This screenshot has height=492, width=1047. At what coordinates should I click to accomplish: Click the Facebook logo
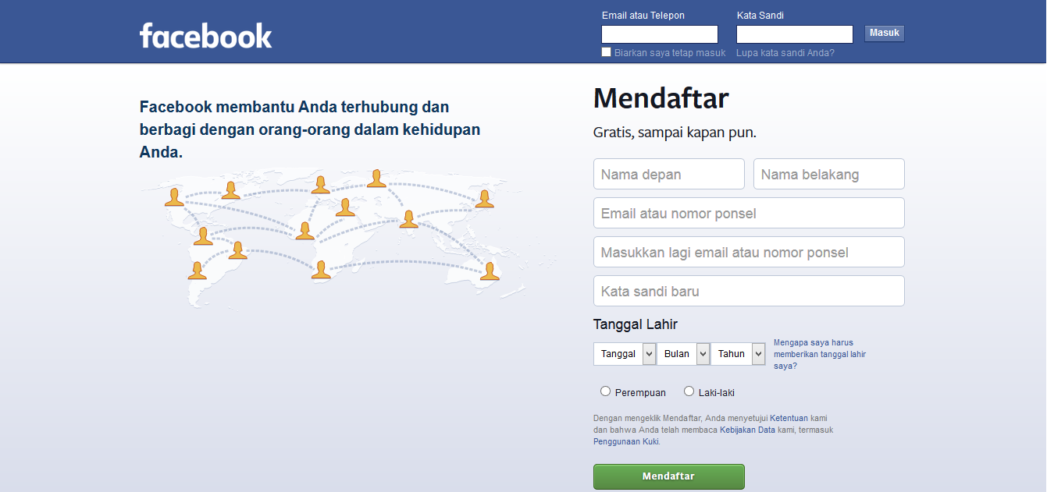pos(206,35)
